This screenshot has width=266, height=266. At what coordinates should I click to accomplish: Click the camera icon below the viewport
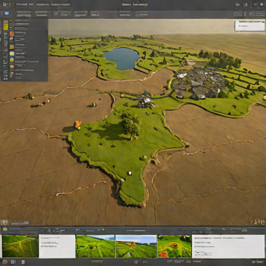(5, 222)
